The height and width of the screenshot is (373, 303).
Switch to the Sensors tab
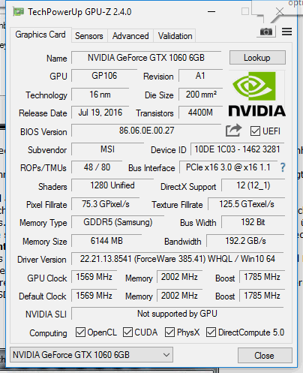coord(89,36)
